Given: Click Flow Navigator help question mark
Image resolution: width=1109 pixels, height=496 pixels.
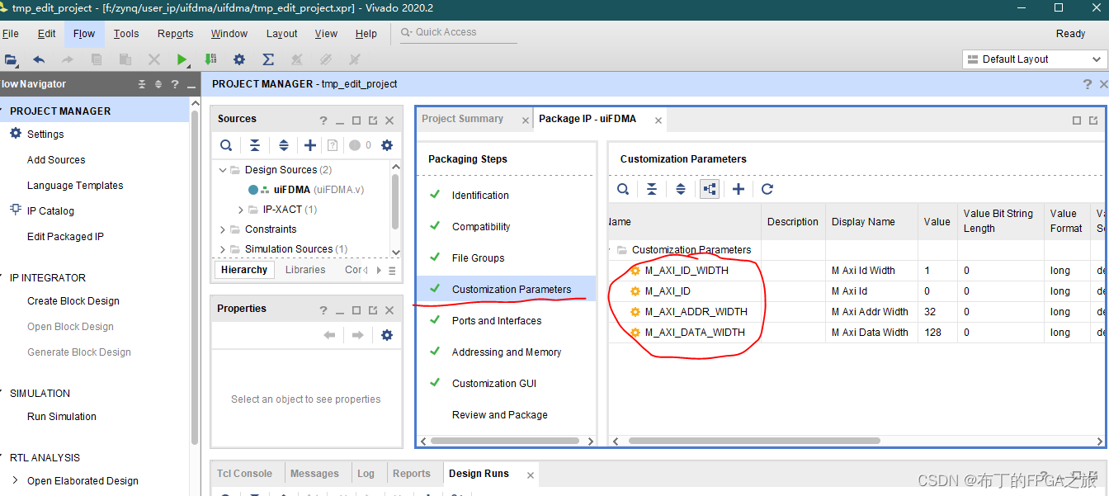Looking at the screenshot, I should click(x=175, y=84).
